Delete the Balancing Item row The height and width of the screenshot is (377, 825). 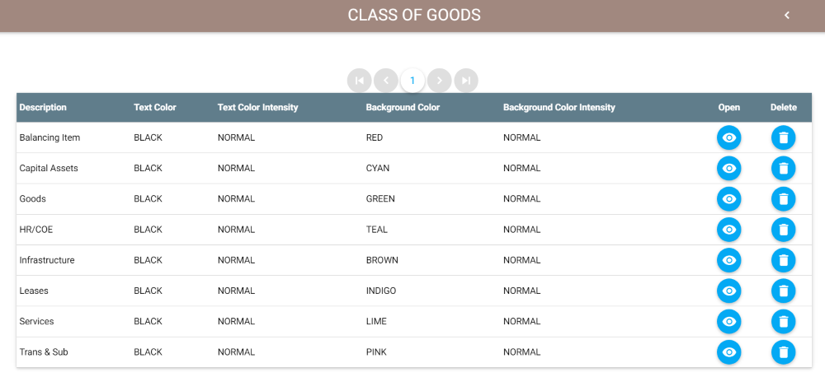(783, 137)
